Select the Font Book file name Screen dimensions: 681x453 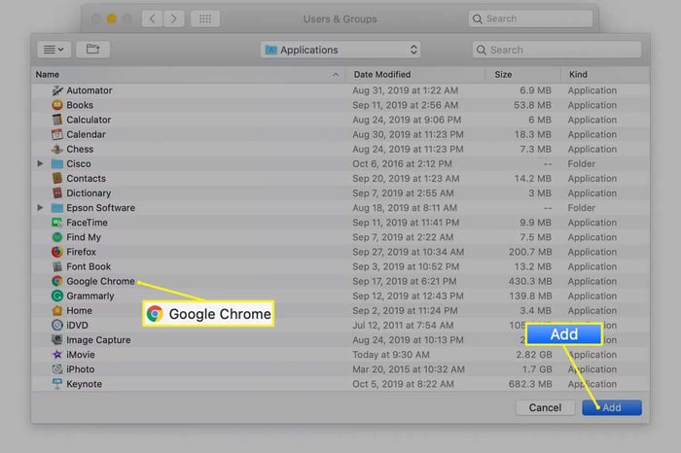(89, 266)
